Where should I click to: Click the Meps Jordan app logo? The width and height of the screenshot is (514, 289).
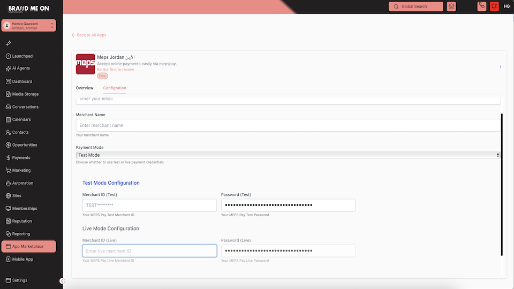coord(85,64)
